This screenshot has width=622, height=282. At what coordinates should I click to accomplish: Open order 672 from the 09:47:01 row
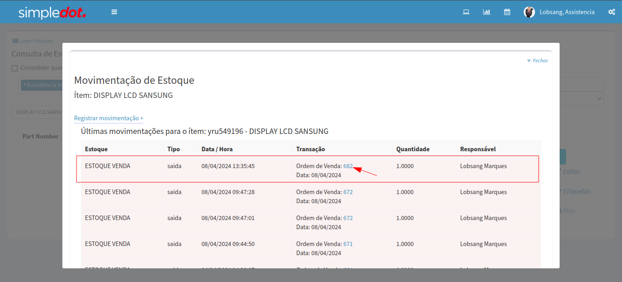348,218
